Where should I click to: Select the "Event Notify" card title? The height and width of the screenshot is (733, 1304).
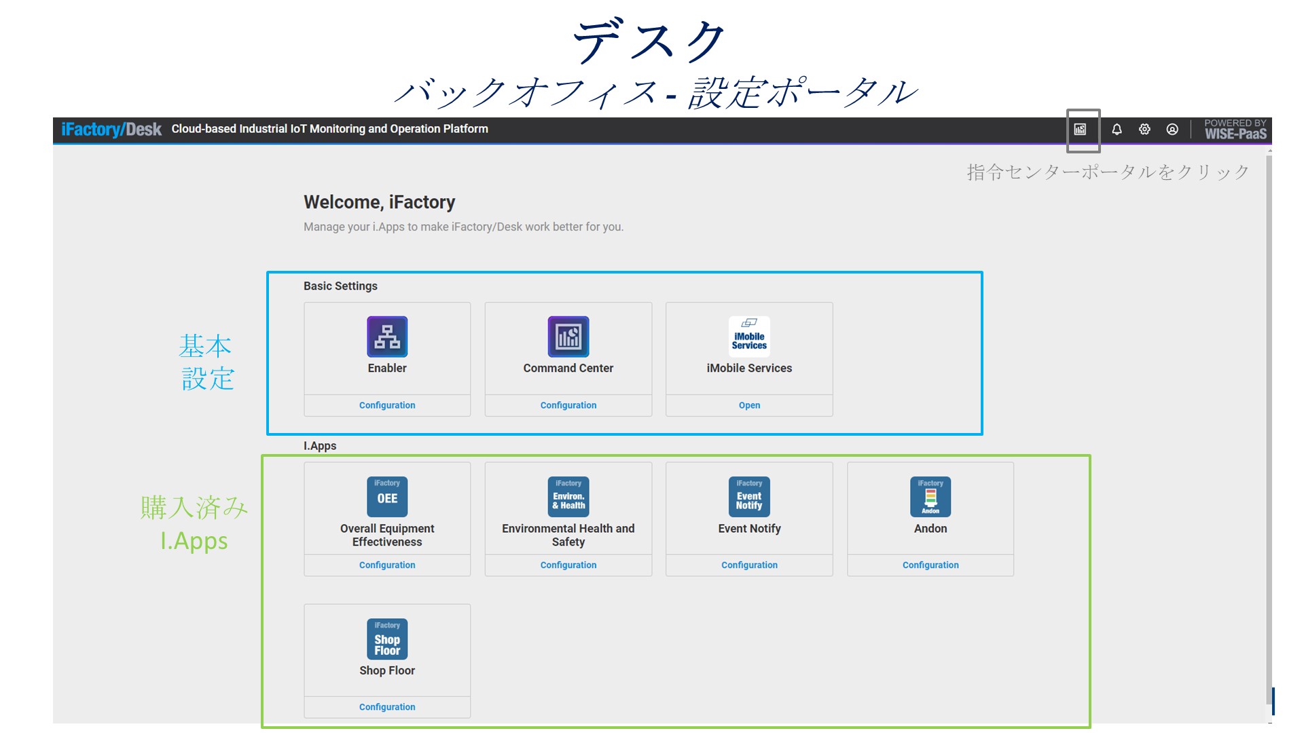click(x=749, y=528)
